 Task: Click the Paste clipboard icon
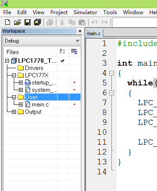tap(82, 22)
